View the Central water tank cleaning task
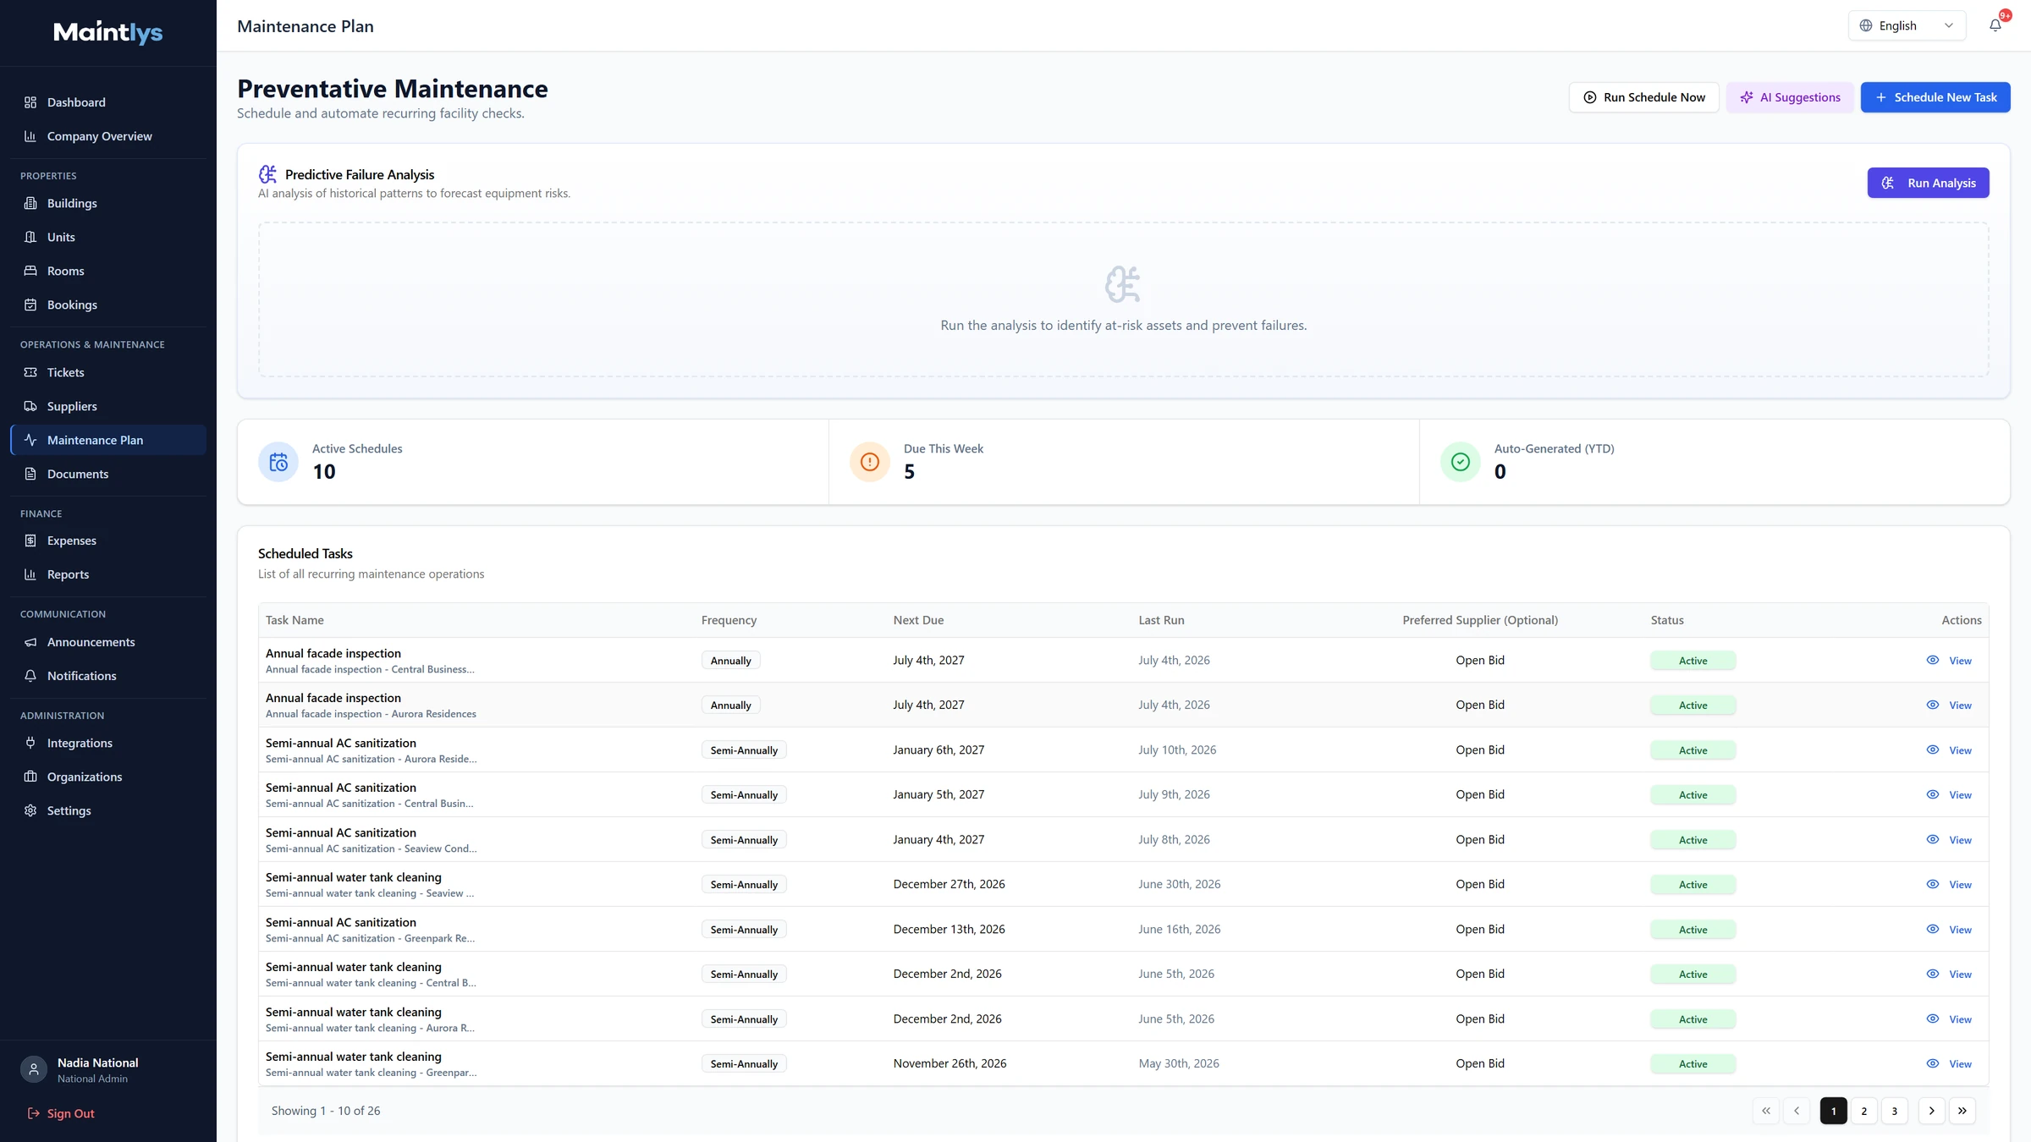The height and width of the screenshot is (1142, 2031). point(1949,975)
